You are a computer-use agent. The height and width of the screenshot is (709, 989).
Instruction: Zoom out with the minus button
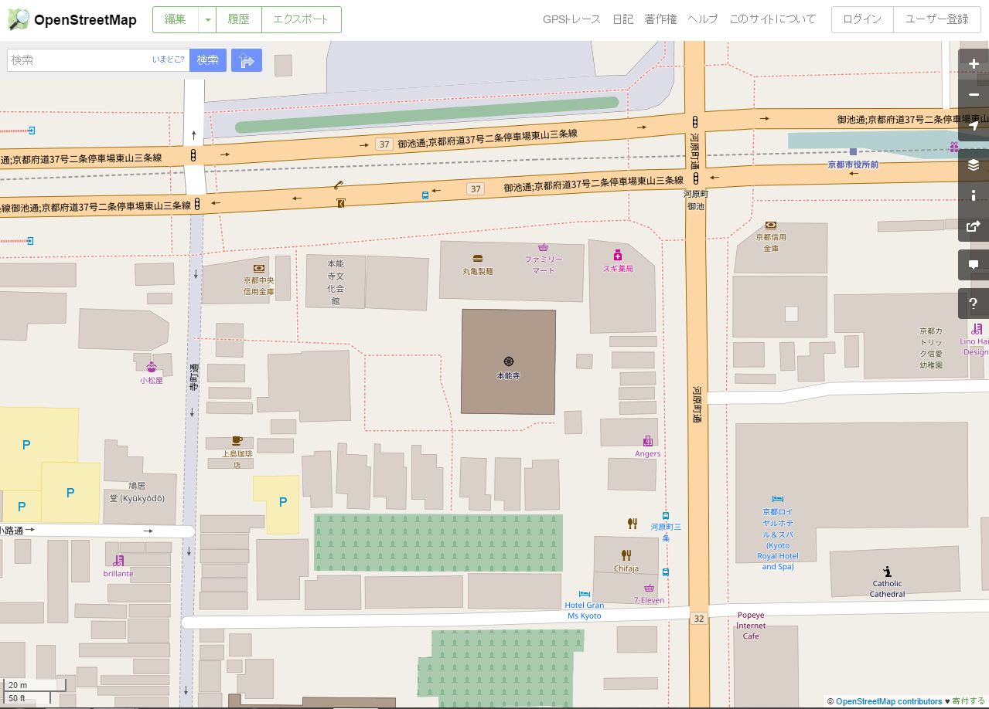click(x=974, y=95)
